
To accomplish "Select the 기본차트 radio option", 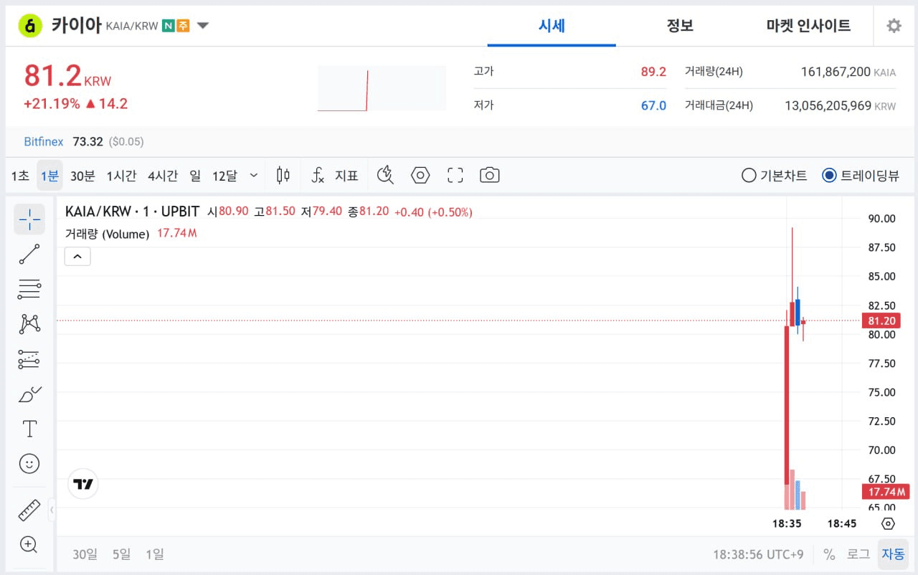I will pos(775,175).
